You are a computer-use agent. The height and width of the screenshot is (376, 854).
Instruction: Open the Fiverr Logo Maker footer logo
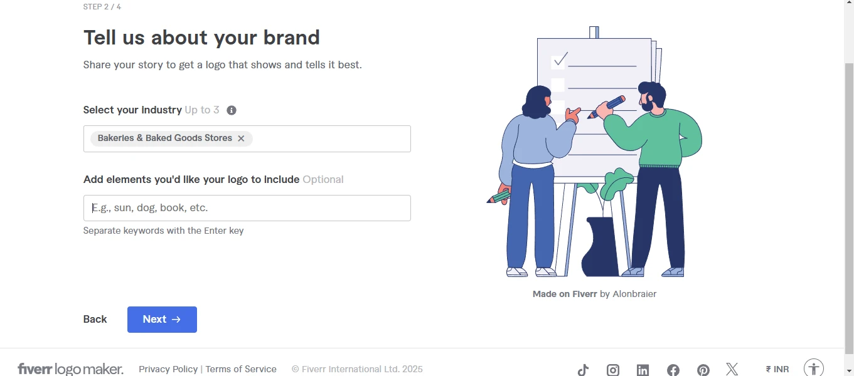pos(70,369)
